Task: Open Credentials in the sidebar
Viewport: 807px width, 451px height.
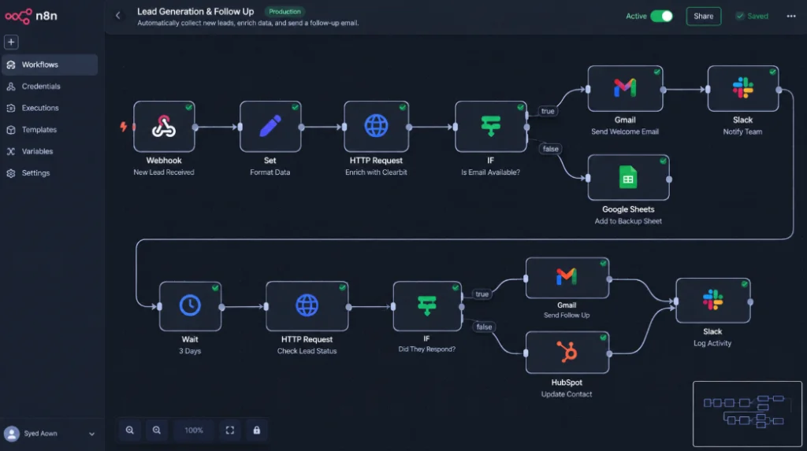Action: (50, 87)
